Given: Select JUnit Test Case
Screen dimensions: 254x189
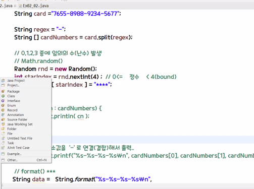Looking at the screenshot, I should [x=18, y=148].
